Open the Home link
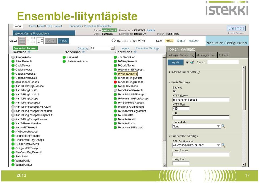 [x=33, y=26]
